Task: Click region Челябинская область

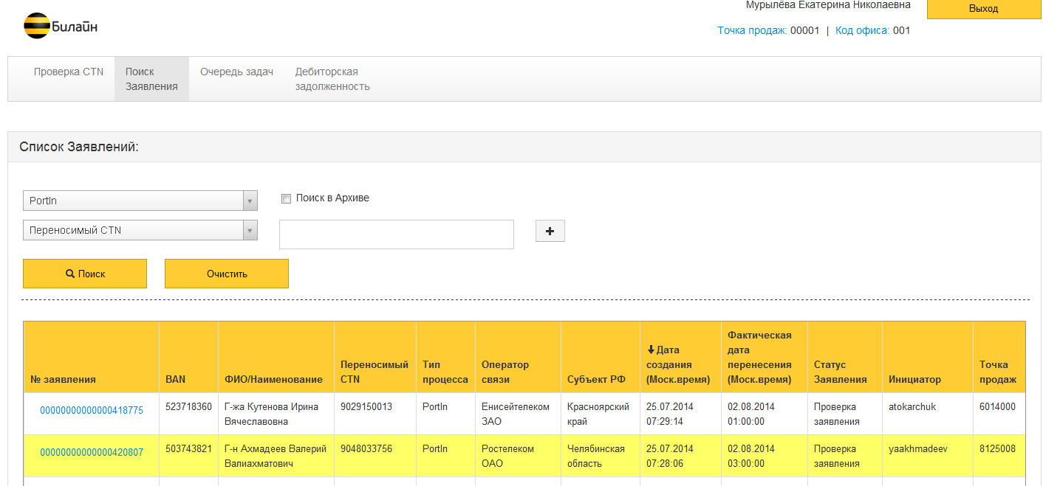Action: [596, 456]
